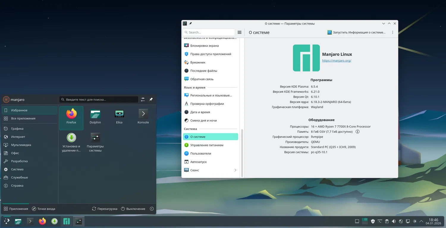446x228 pixels.
Task: Toggle the pin in the System Settings title bar
Action: tap(191, 23)
